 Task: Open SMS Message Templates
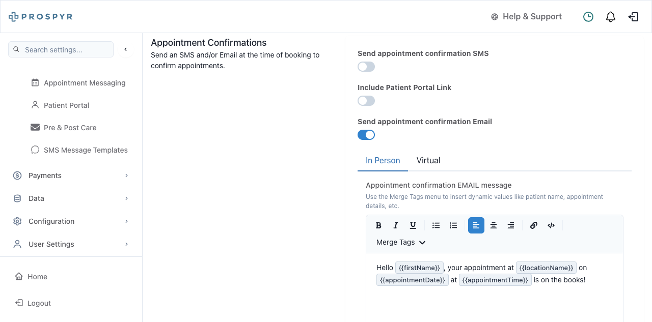[80, 150]
